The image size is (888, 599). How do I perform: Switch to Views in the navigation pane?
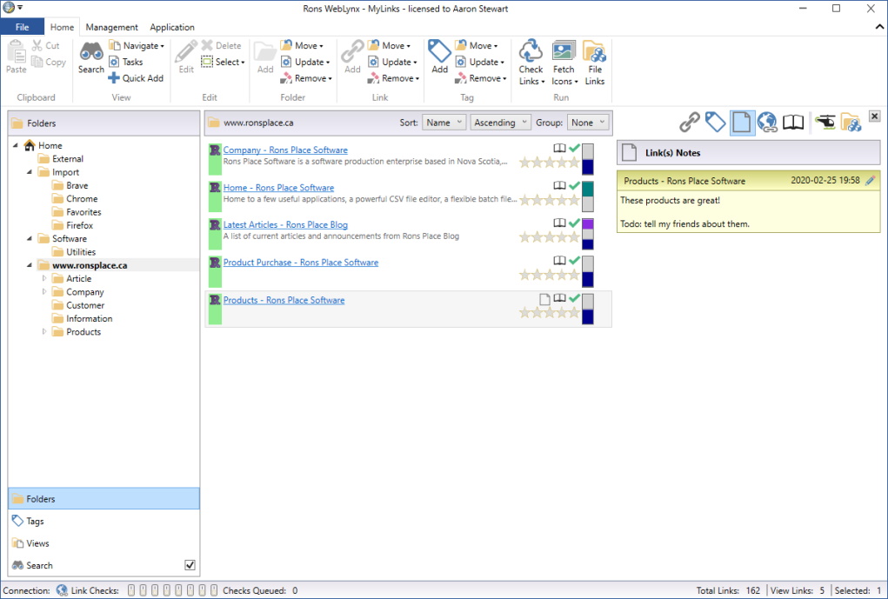click(x=104, y=543)
